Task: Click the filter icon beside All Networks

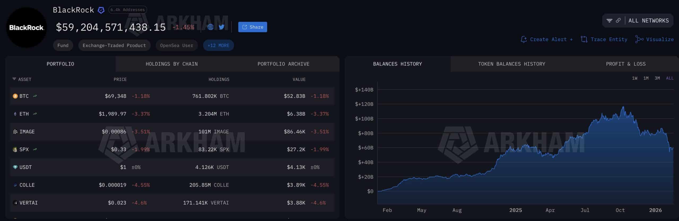Action: 609,21
